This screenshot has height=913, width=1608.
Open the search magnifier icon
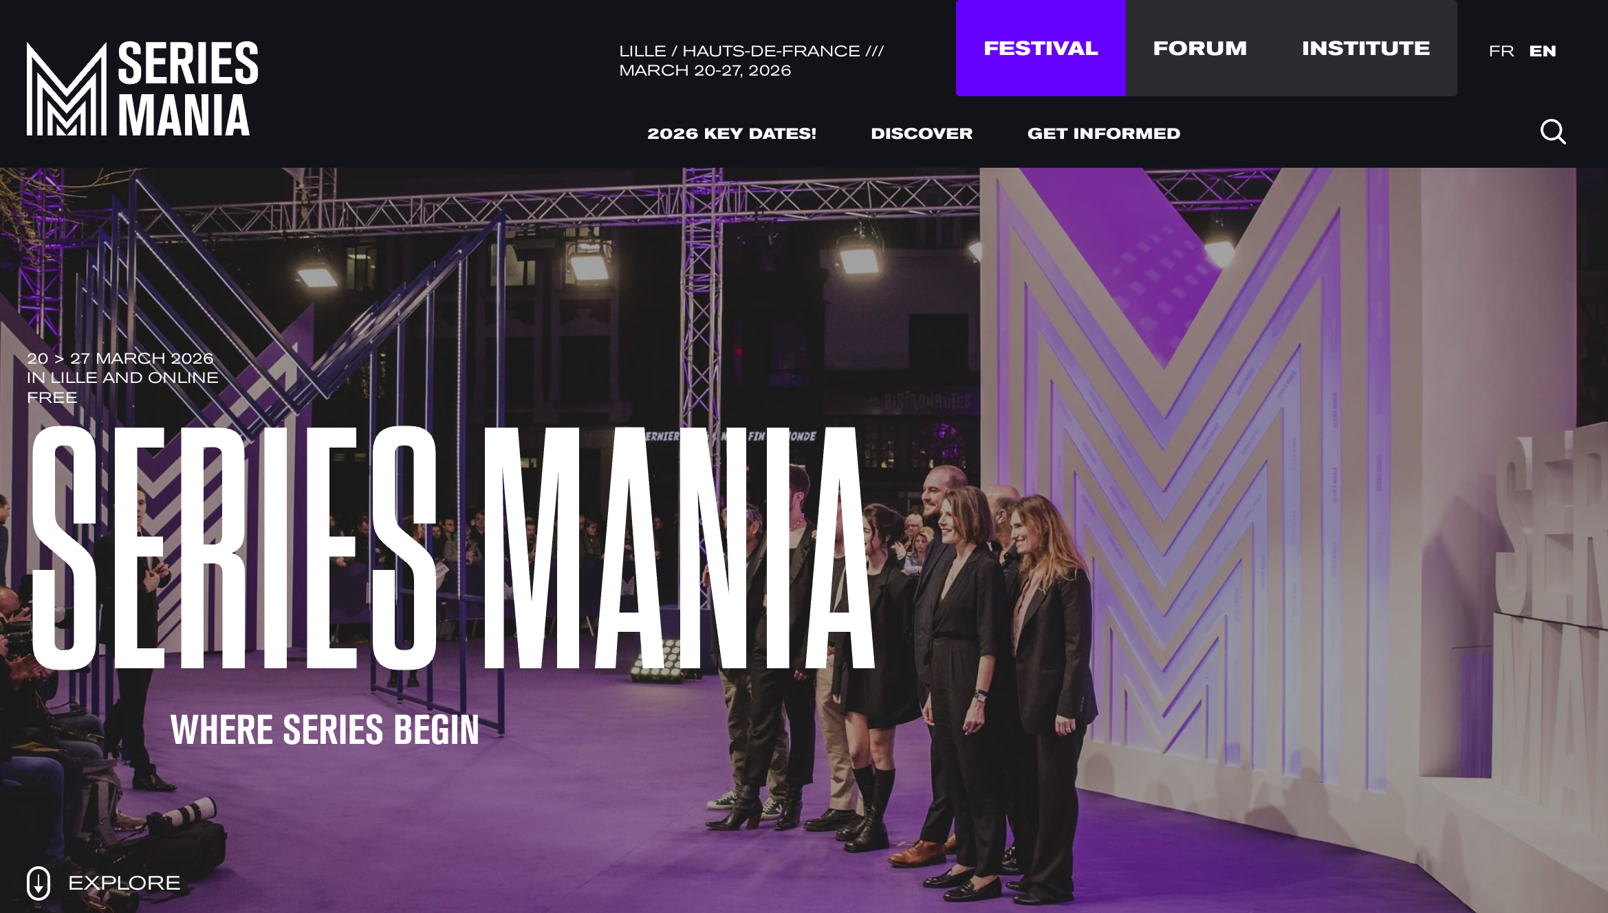[x=1553, y=131]
